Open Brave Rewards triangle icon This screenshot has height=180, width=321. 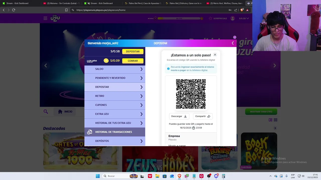(x=247, y=10)
